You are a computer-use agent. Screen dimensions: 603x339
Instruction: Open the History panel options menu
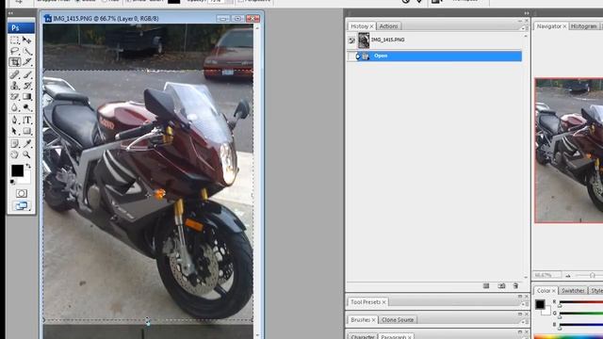[524, 28]
